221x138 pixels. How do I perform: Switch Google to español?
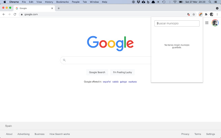[107, 82]
